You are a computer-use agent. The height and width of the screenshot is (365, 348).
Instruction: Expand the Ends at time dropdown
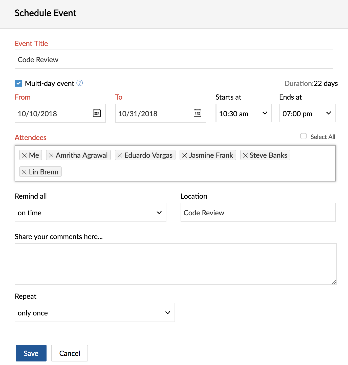click(308, 113)
